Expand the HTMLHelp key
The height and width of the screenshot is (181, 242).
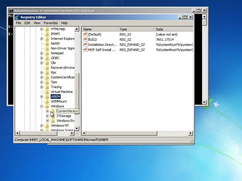tap(41, 29)
